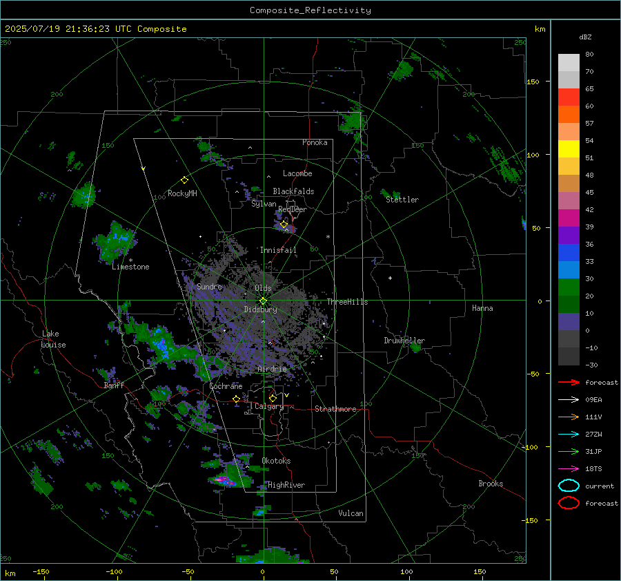Screen dimensions: 621x581
Task: Click the Hanna town label
Action: point(482,308)
